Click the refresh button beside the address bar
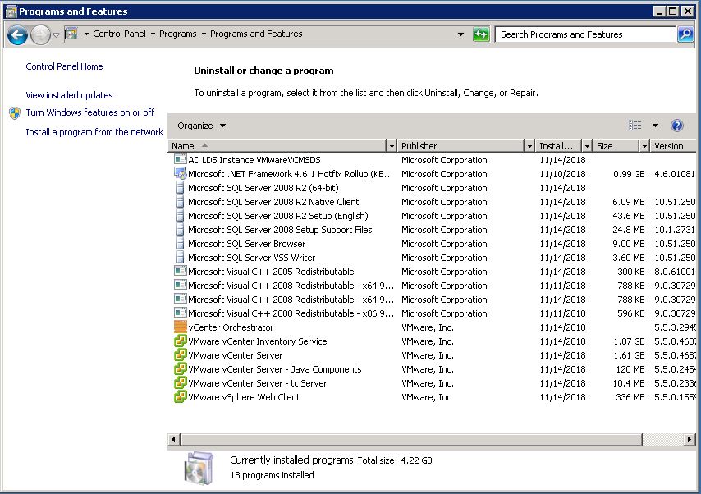The height and width of the screenshot is (494, 701). pos(482,34)
